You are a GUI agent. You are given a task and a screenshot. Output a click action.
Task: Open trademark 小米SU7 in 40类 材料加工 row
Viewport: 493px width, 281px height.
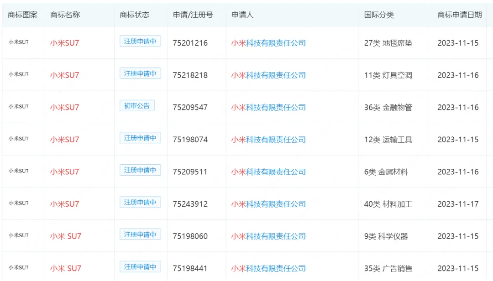(64, 204)
